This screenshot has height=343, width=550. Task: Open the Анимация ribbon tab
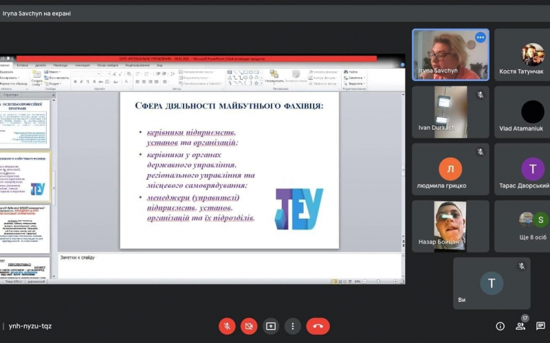coord(82,65)
